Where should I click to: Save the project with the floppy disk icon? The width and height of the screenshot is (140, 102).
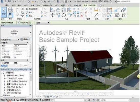[x=9, y=1]
